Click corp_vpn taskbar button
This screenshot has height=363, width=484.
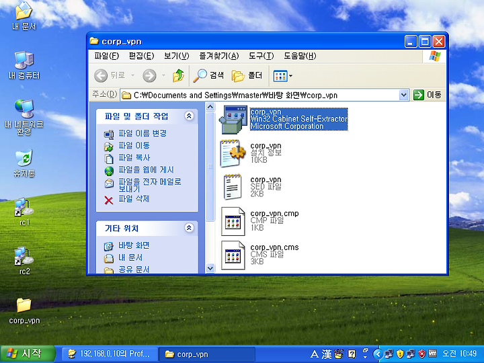[x=207, y=354]
